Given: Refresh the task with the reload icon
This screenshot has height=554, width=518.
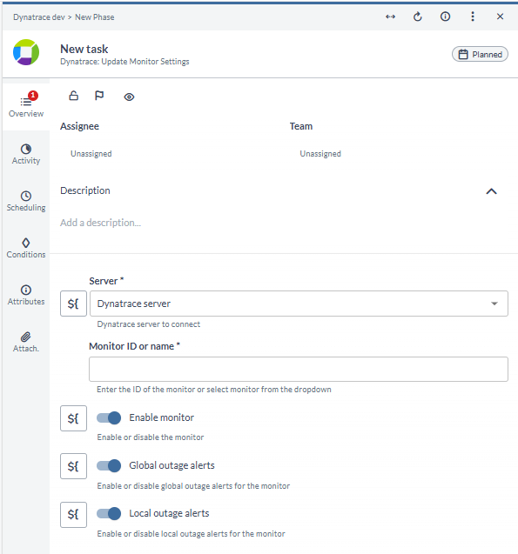Looking at the screenshot, I should click(418, 17).
